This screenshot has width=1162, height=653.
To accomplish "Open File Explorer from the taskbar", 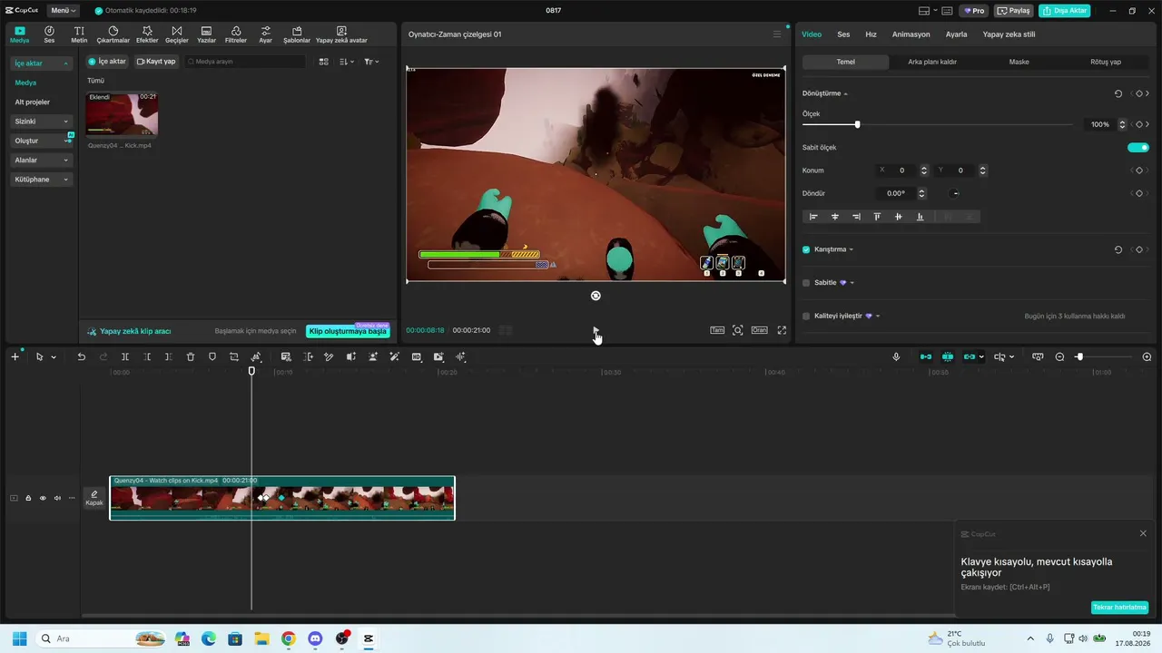I will 261,638.
